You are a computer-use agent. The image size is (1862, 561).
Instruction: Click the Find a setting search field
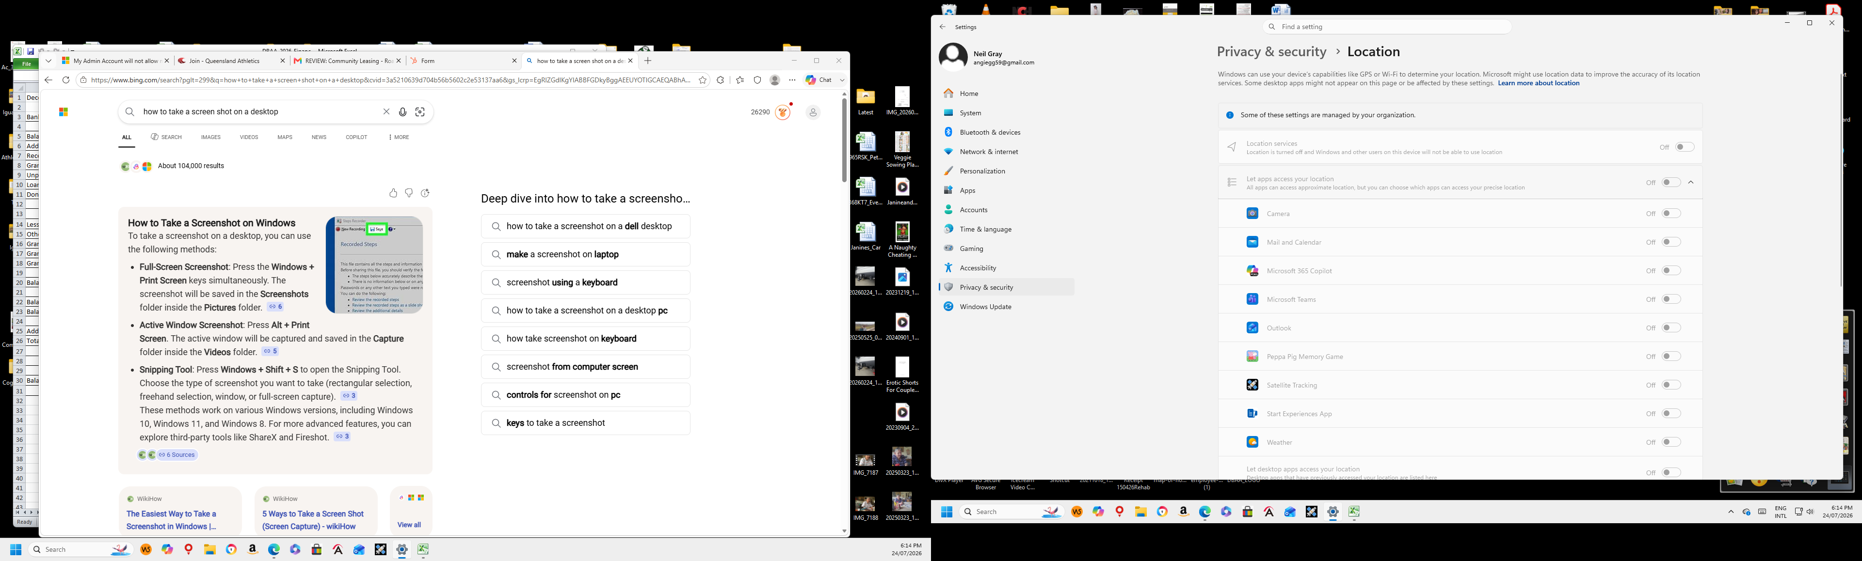[x=1387, y=27]
